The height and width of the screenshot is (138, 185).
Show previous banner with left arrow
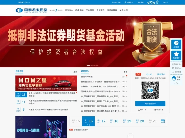point(22,42)
